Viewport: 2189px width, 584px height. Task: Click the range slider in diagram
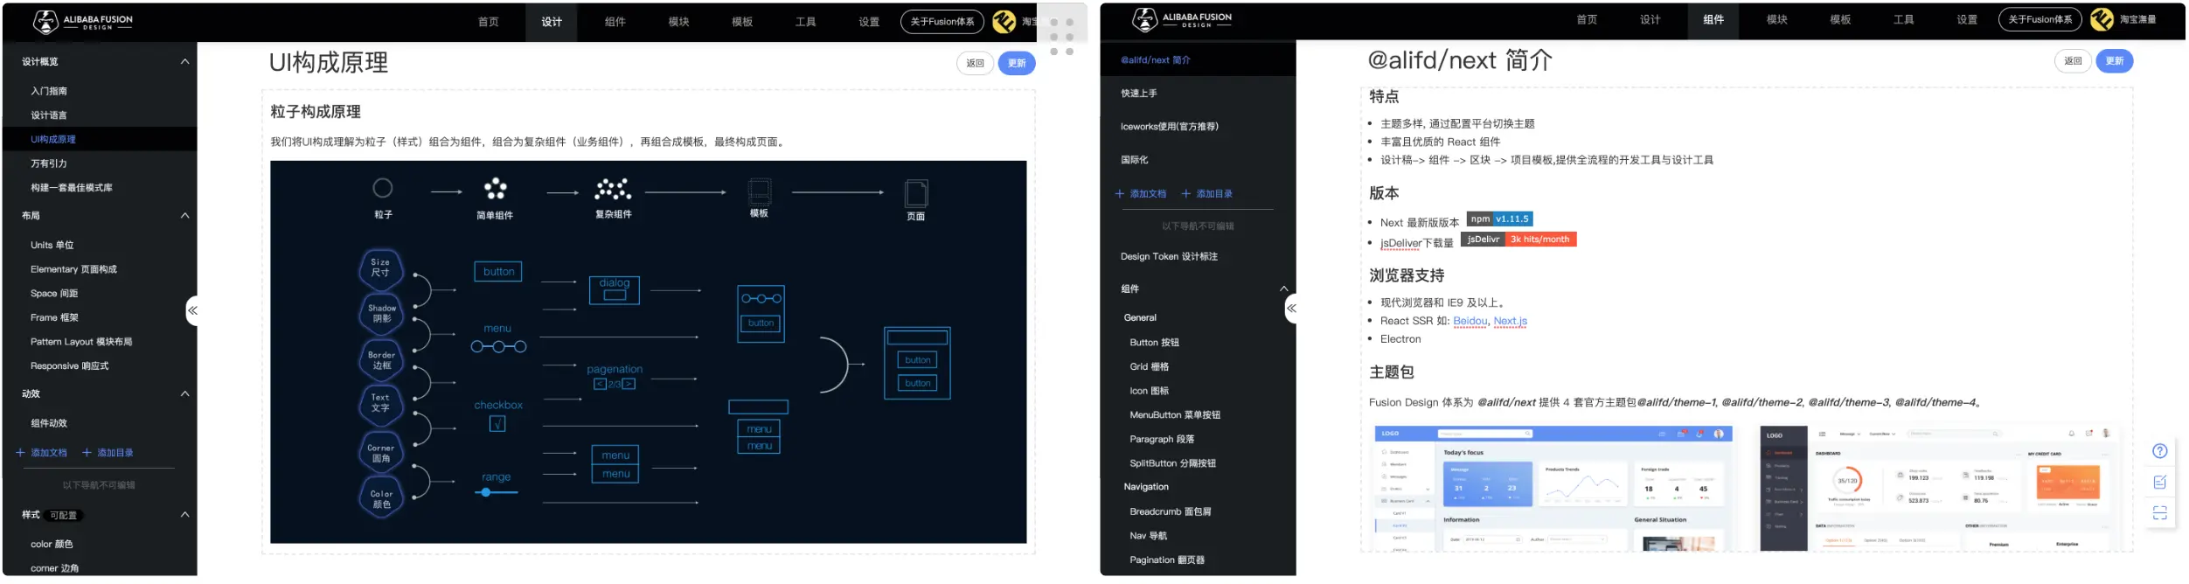(x=497, y=492)
